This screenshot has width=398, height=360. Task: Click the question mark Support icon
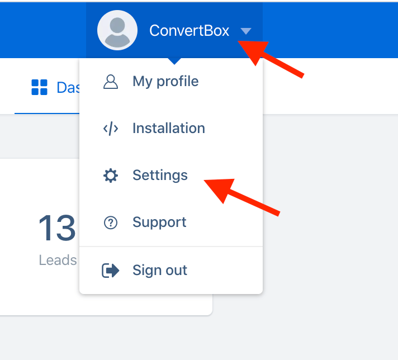(111, 223)
